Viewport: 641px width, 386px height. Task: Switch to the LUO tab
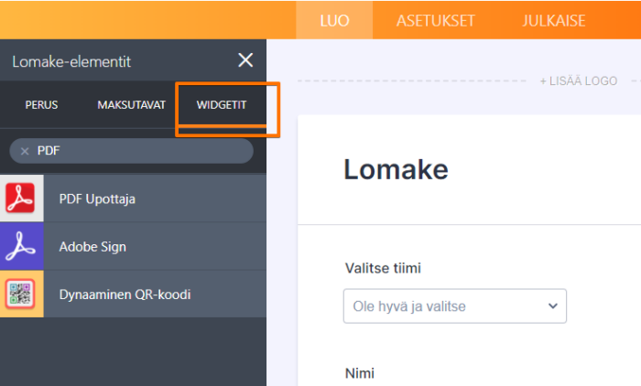pos(334,20)
